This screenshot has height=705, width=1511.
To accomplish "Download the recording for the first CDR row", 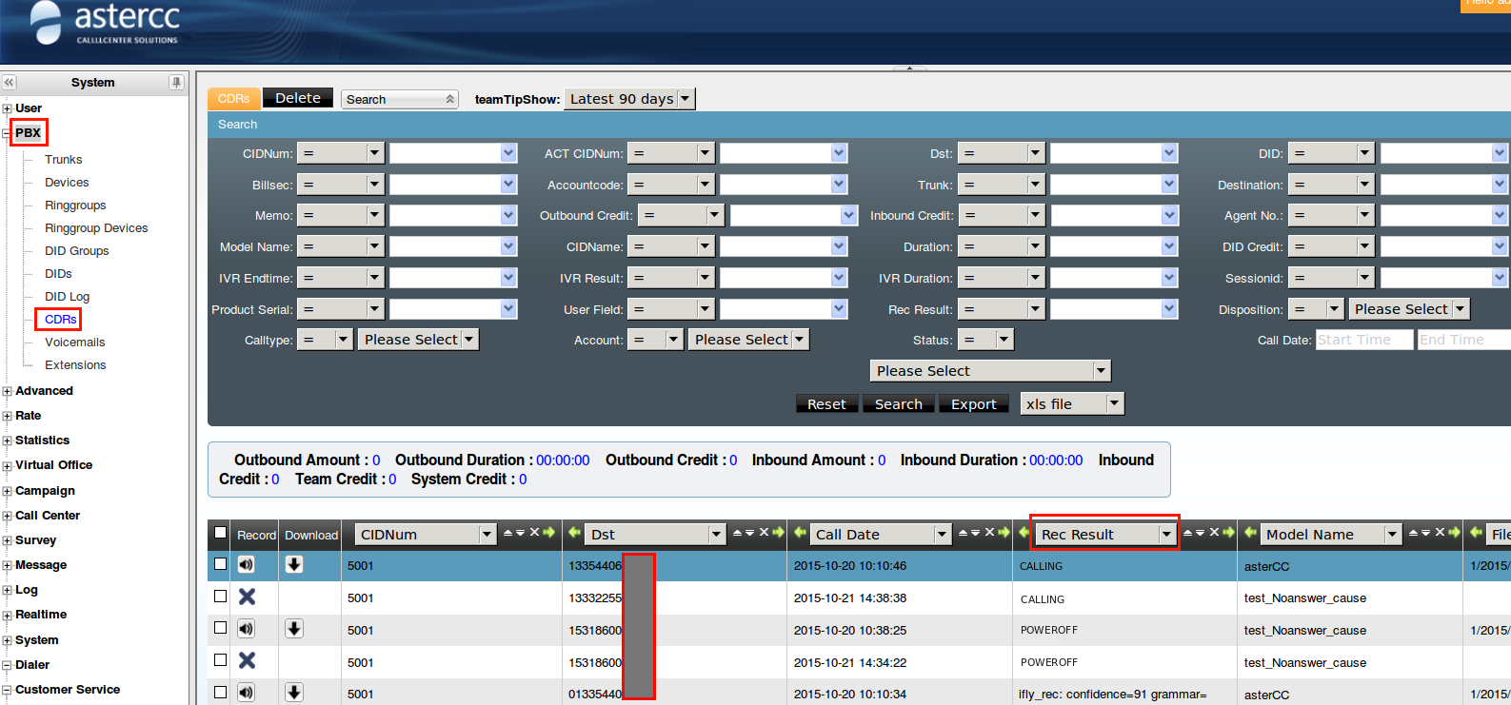I will [x=294, y=565].
